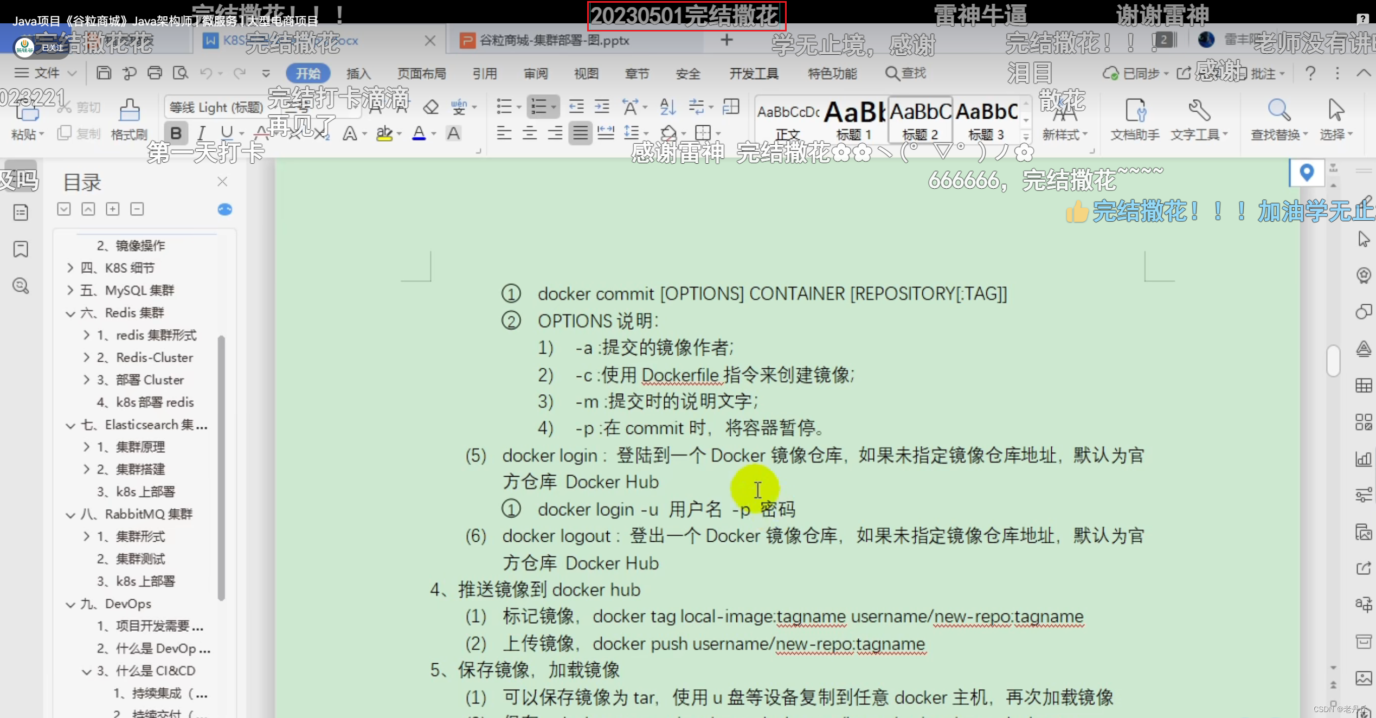1376x718 pixels.
Task: Open the 开始 ribbon tab
Action: click(308, 73)
